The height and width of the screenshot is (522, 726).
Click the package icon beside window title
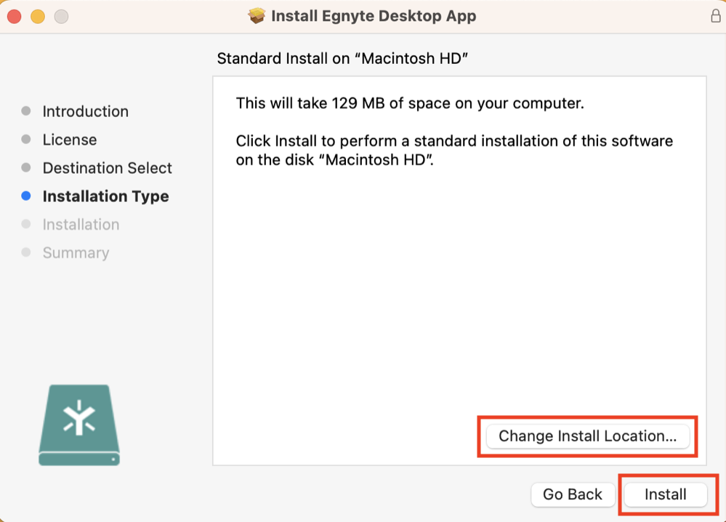pyautogui.click(x=257, y=16)
